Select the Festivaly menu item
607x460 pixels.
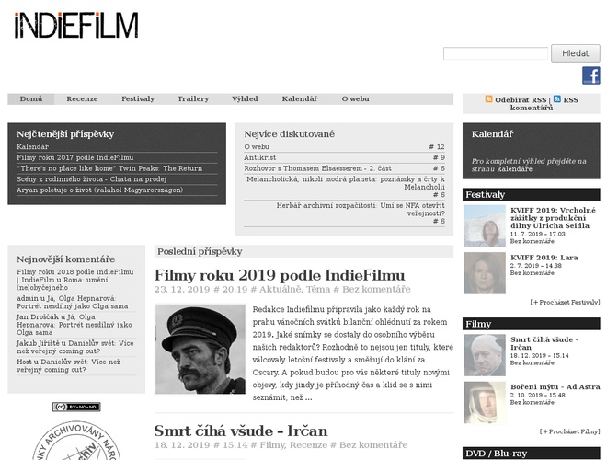pyautogui.click(x=138, y=98)
